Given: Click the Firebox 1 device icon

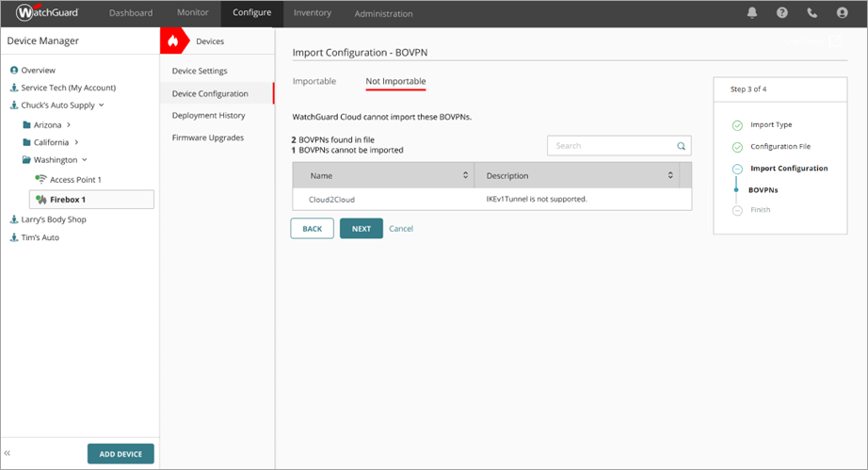Looking at the screenshot, I should [x=41, y=200].
